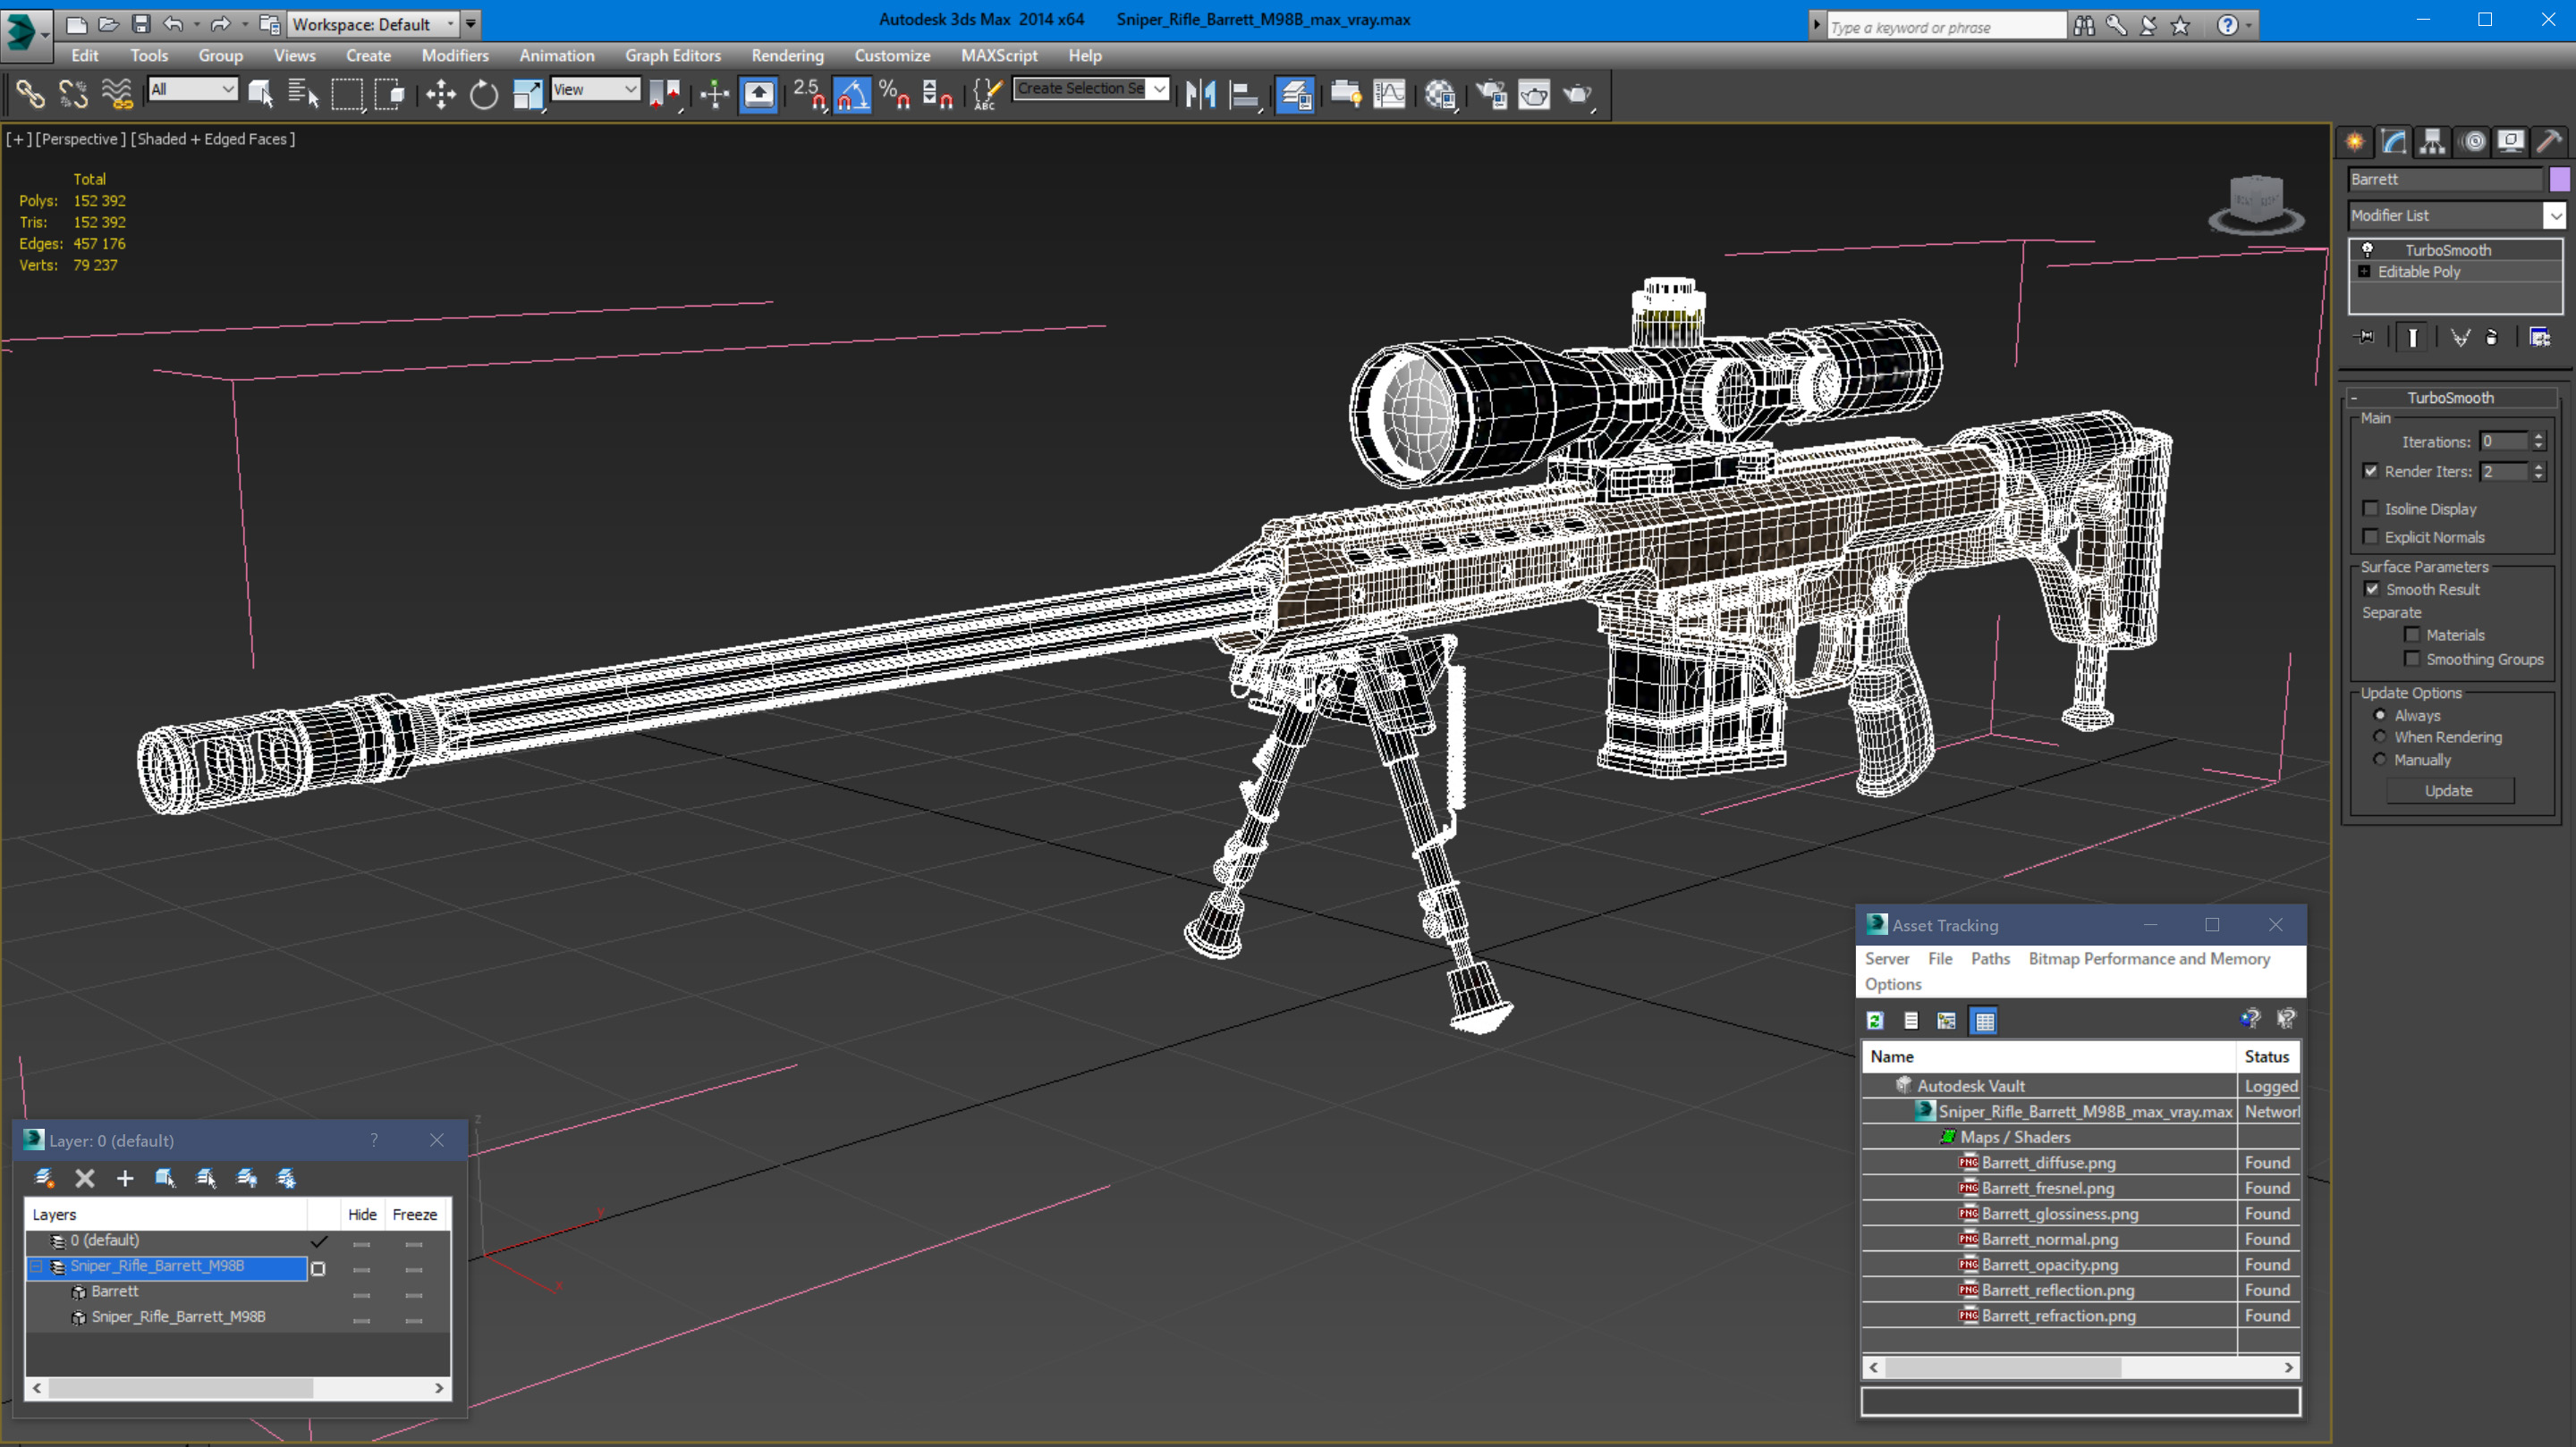
Task: Open Paths menu in Asset Tracking
Action: tap(1990, 958)
